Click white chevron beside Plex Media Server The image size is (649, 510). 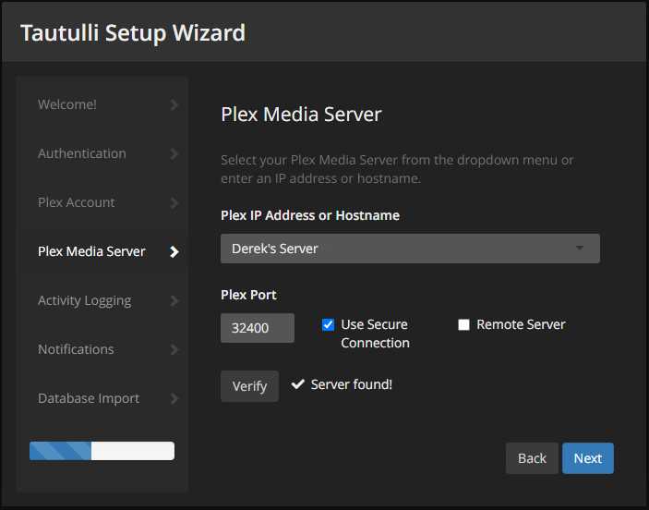(174, 251)
